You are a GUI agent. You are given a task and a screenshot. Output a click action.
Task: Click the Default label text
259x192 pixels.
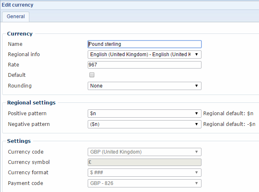(17, 75)
